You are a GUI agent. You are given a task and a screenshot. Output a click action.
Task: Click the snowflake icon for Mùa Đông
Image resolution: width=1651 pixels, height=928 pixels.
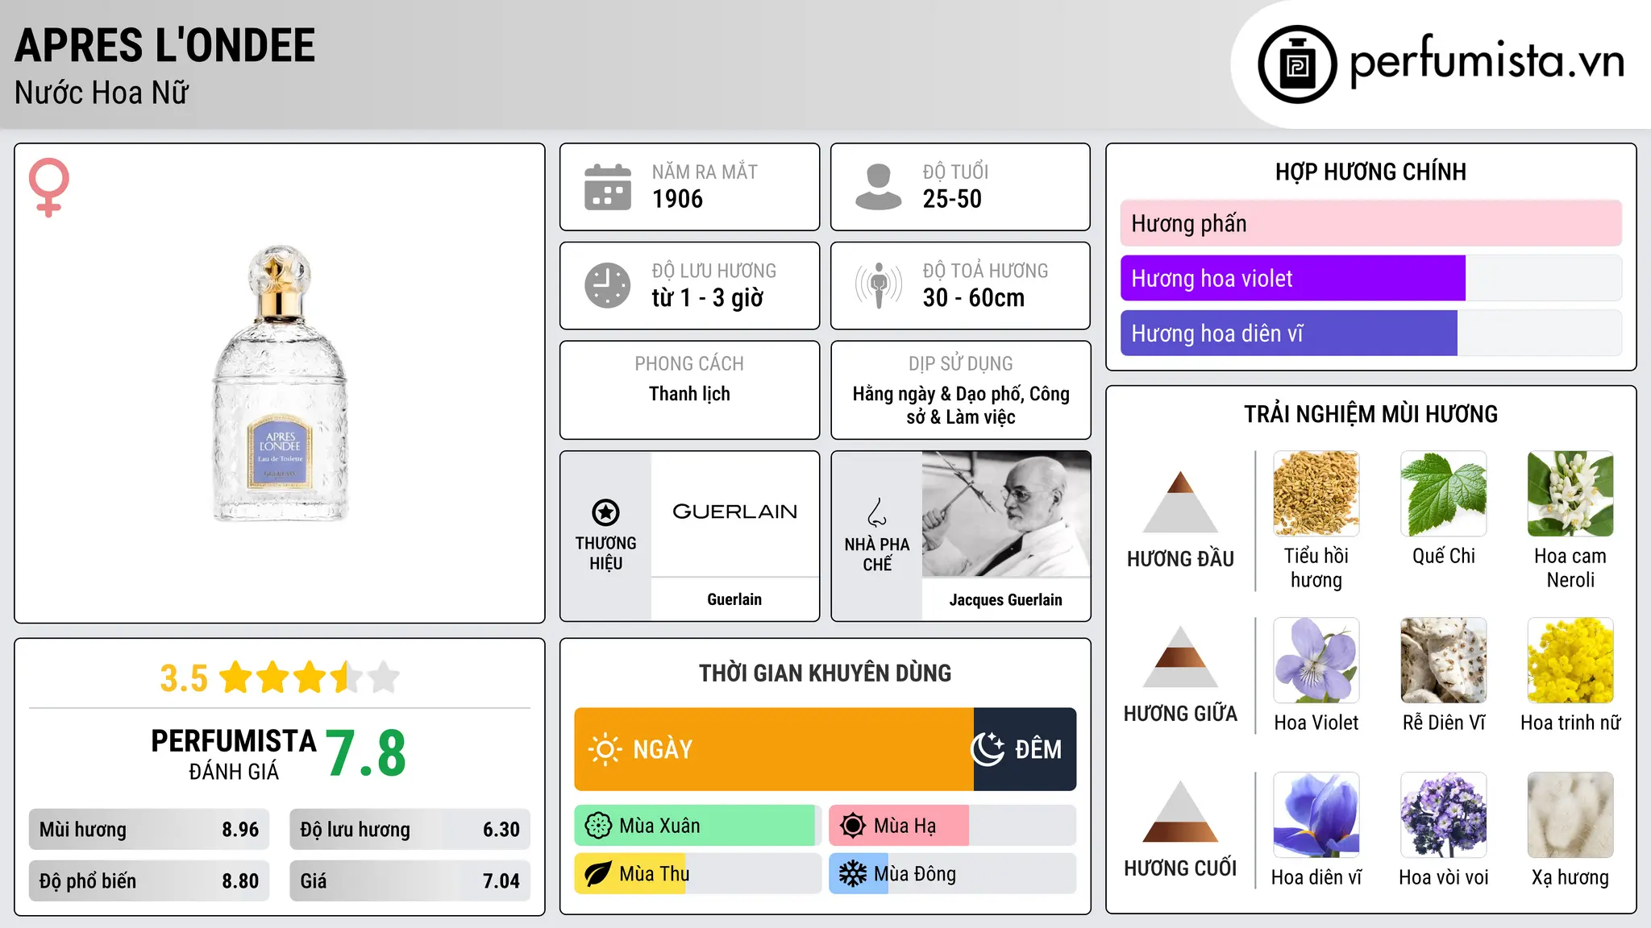[x=853, y=874]
